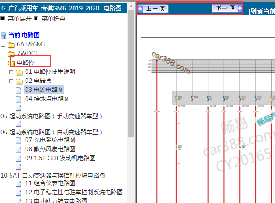Screen dimensions: 275x203
Task: Expand the 01 电路图使用说明 node
Action: coord(11,72)
